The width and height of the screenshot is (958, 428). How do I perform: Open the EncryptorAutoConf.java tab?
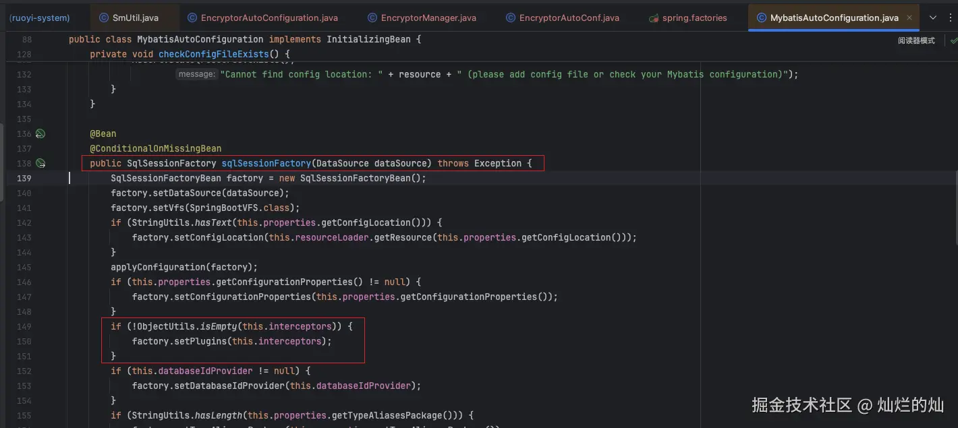(x=562, y=18)
